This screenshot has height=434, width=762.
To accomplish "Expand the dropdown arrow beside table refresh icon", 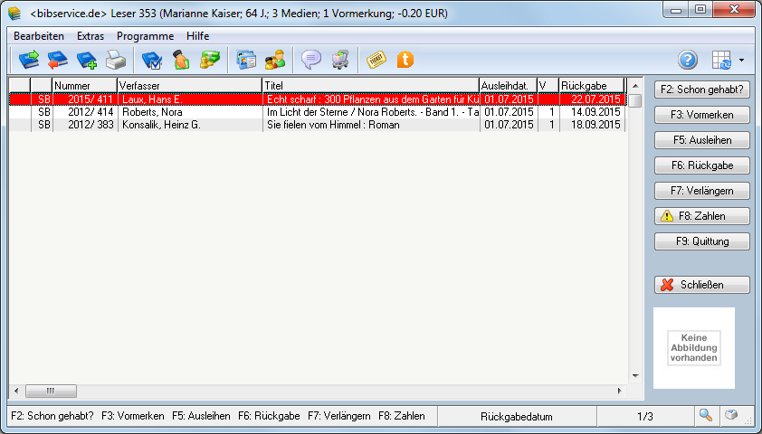I will (x=742, y=61).
